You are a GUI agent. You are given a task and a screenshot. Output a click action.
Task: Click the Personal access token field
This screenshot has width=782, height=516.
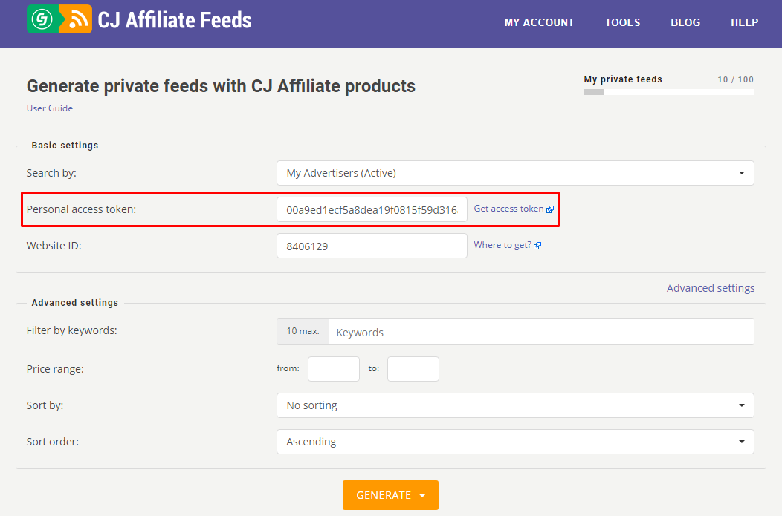pos(372,209)
